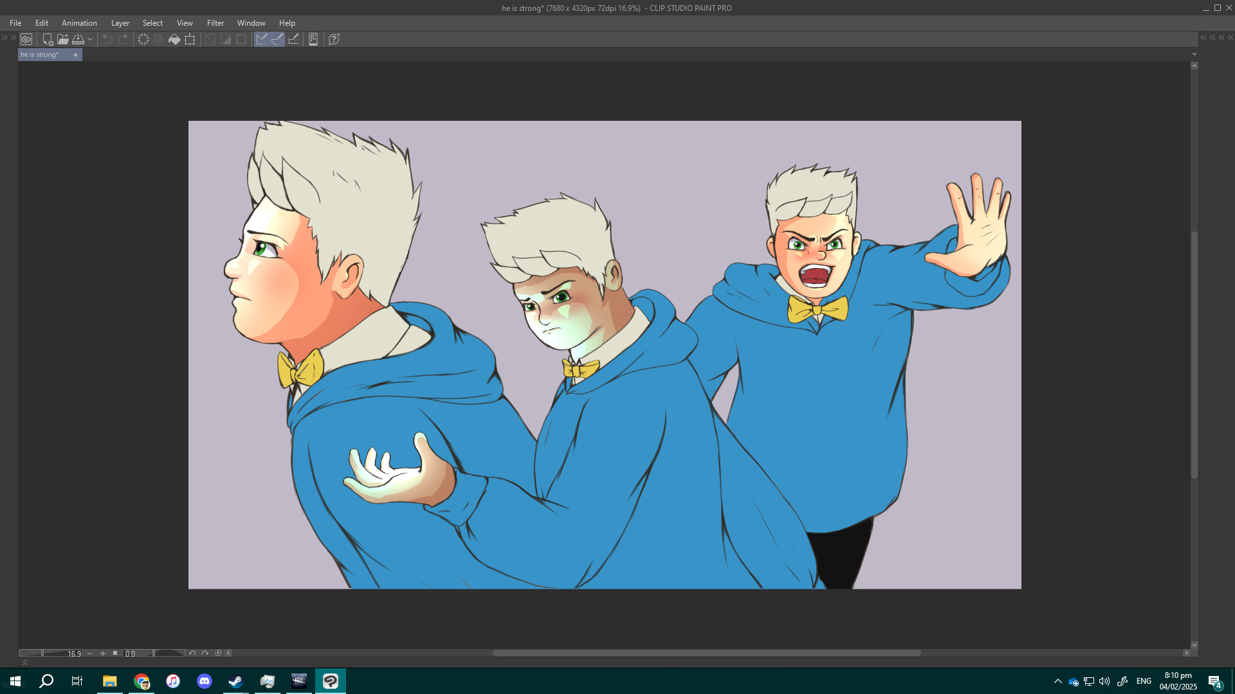Open notification center with 4 alerts

1214,682
